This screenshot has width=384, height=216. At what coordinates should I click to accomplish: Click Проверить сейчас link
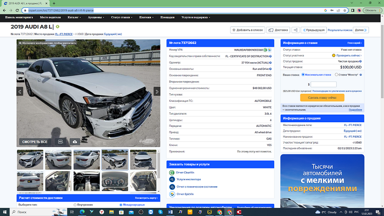(x=349, y=56)
